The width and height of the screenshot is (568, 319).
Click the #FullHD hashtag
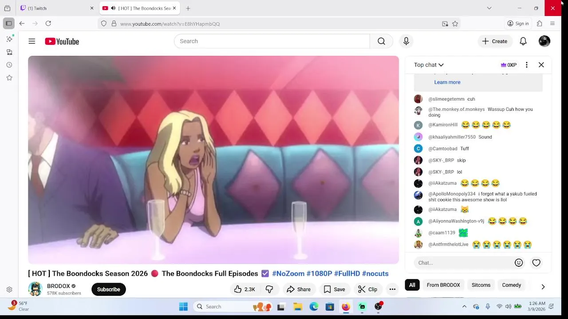(347, 273)
